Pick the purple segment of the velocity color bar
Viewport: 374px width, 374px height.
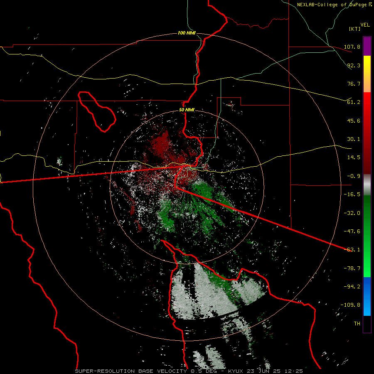click(x=367, y=46)
